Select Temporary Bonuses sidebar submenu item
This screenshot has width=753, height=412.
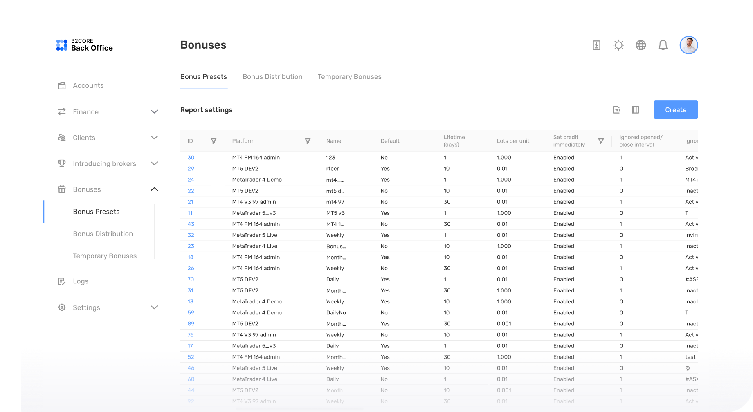tap(105, 256)
